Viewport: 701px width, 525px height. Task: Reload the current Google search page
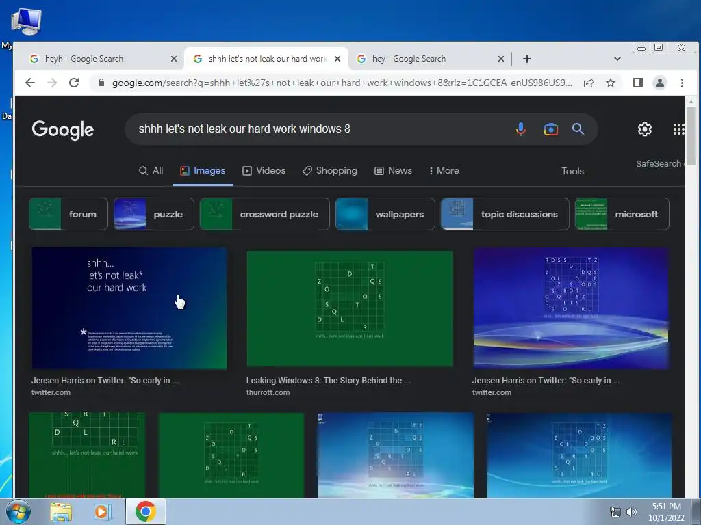74,83
